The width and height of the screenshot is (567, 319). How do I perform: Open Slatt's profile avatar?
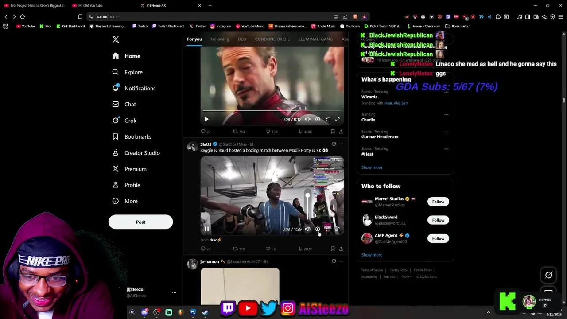(x=192, y=147)
